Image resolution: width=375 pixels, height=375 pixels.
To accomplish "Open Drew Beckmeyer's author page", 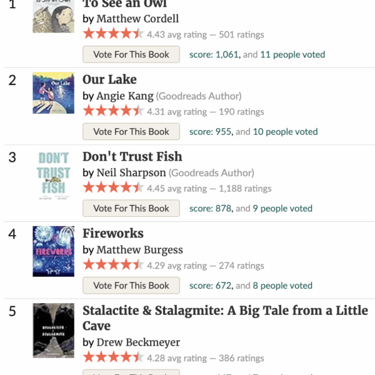I will tap(138, 342).
